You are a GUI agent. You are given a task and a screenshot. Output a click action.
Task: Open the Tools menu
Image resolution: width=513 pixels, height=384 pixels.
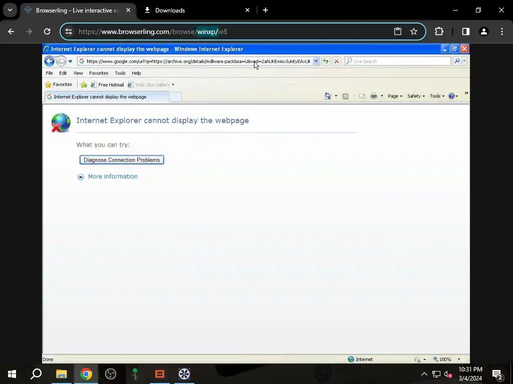(120, 73)
